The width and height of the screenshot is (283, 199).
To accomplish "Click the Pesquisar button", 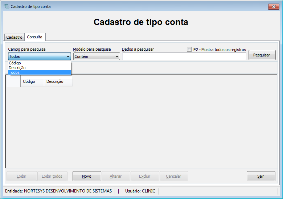I will (x=262, y=55).
